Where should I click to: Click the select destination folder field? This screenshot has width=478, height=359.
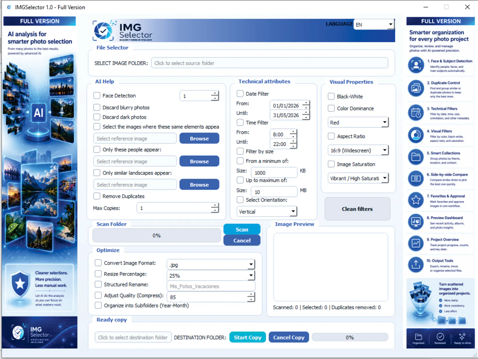[133, 337]
